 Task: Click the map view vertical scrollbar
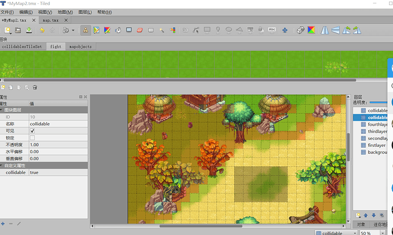click(x=348, y=147)
